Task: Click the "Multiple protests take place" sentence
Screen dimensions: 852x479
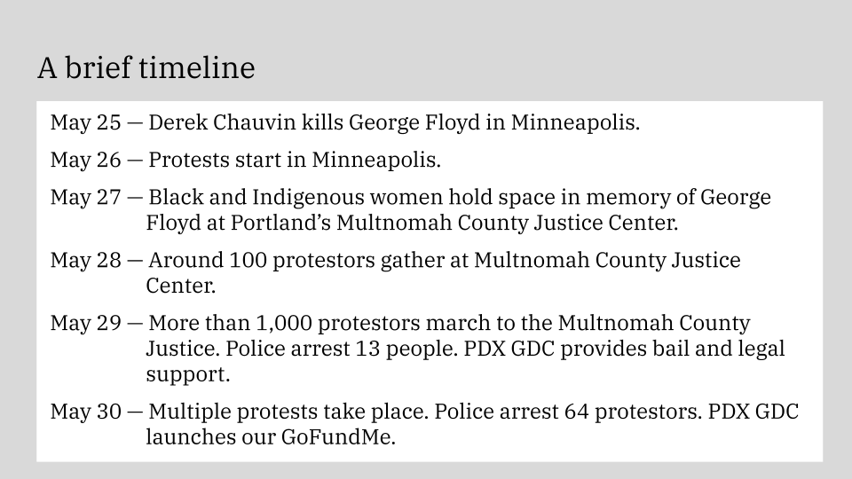Action: [265, 412]
